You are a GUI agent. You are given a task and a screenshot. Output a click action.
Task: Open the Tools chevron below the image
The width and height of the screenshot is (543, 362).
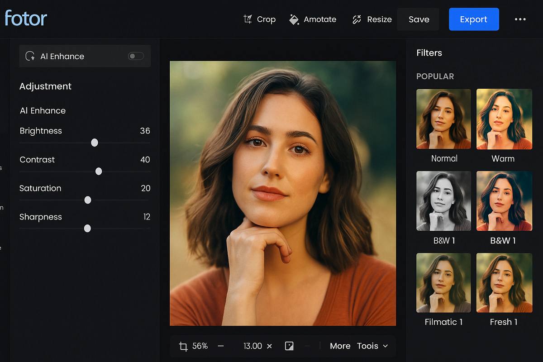[x=385, y=346]
